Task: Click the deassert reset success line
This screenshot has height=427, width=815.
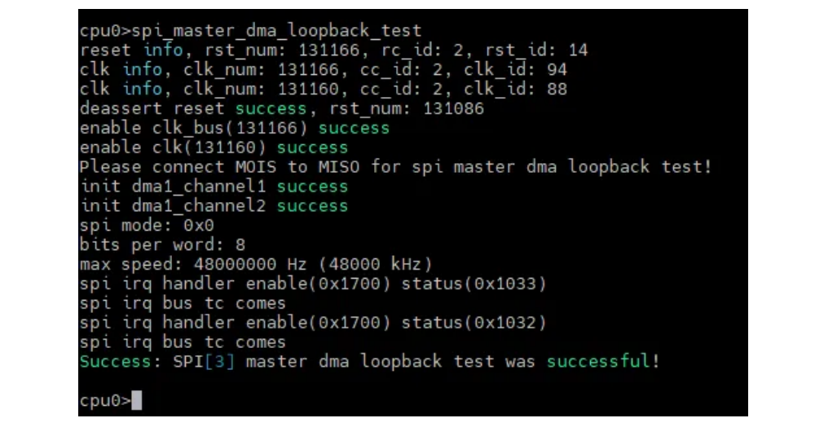Action: click(x=281, y=108)
